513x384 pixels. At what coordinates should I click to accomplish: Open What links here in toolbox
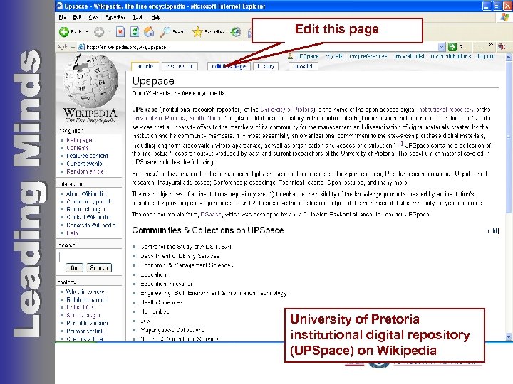85,292
